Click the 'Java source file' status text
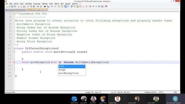Screen dimensions: 185x104 pos(10,92)
